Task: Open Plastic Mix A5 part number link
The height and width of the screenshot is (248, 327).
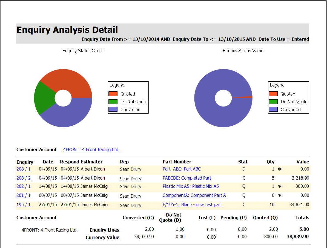Action: [x=191, y=186]
